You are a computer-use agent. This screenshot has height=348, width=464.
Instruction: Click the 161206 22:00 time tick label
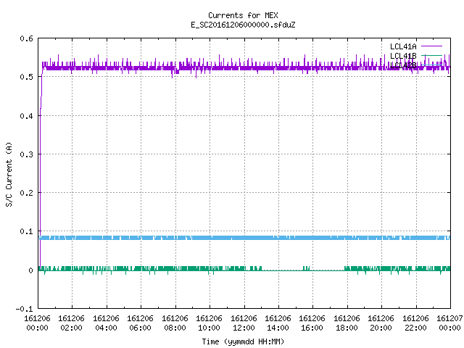pos(415,323)
